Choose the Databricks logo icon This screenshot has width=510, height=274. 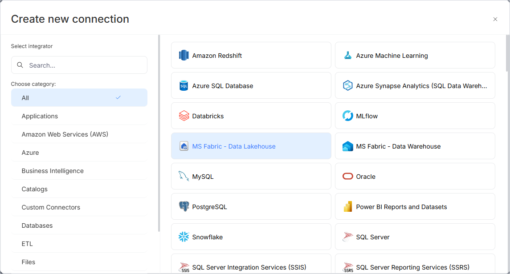coord(184,116)
